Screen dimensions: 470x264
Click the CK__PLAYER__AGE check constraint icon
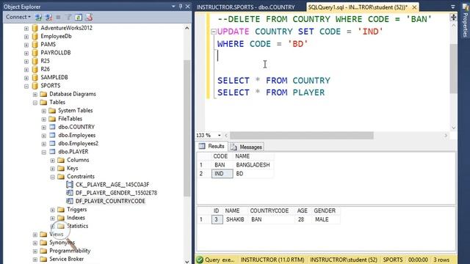click(70, 184)
